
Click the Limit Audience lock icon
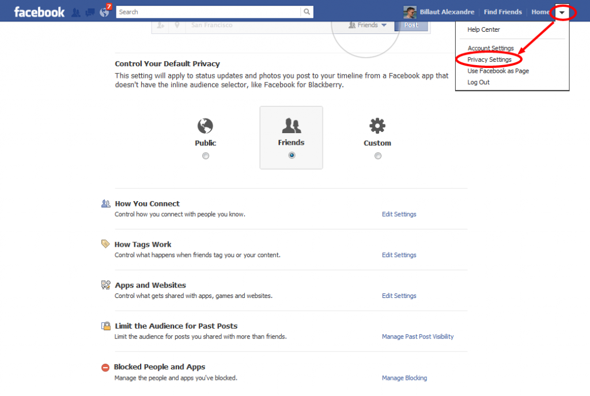pos(106,326)
